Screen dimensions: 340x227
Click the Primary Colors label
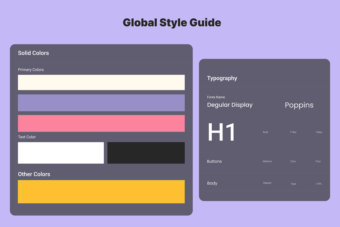[x=31, y=70]
